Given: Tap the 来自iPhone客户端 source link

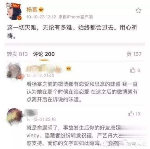Looking at the screenshot, I should pyautogui.click(x=76, y=17).
